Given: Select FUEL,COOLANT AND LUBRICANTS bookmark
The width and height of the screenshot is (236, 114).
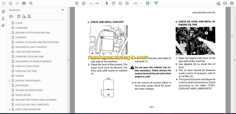Looking at the screenshot, I should tap(32, 105).
